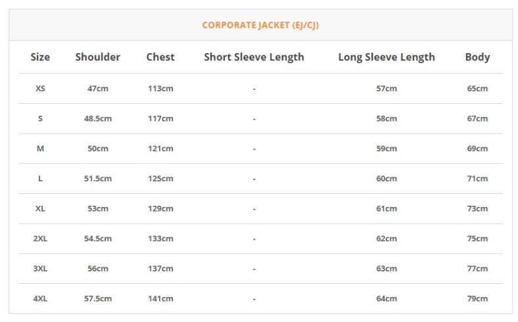
Task: Click the Chest column header
Action: 160,57
